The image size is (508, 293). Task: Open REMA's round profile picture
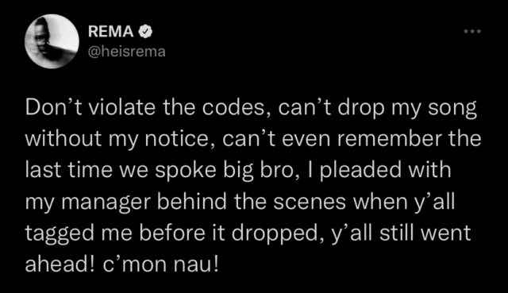tap(52, 41)
